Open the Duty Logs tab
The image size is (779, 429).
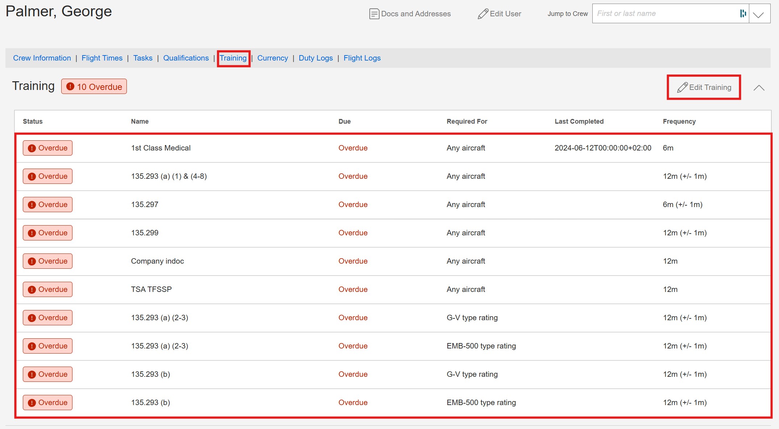316,58
